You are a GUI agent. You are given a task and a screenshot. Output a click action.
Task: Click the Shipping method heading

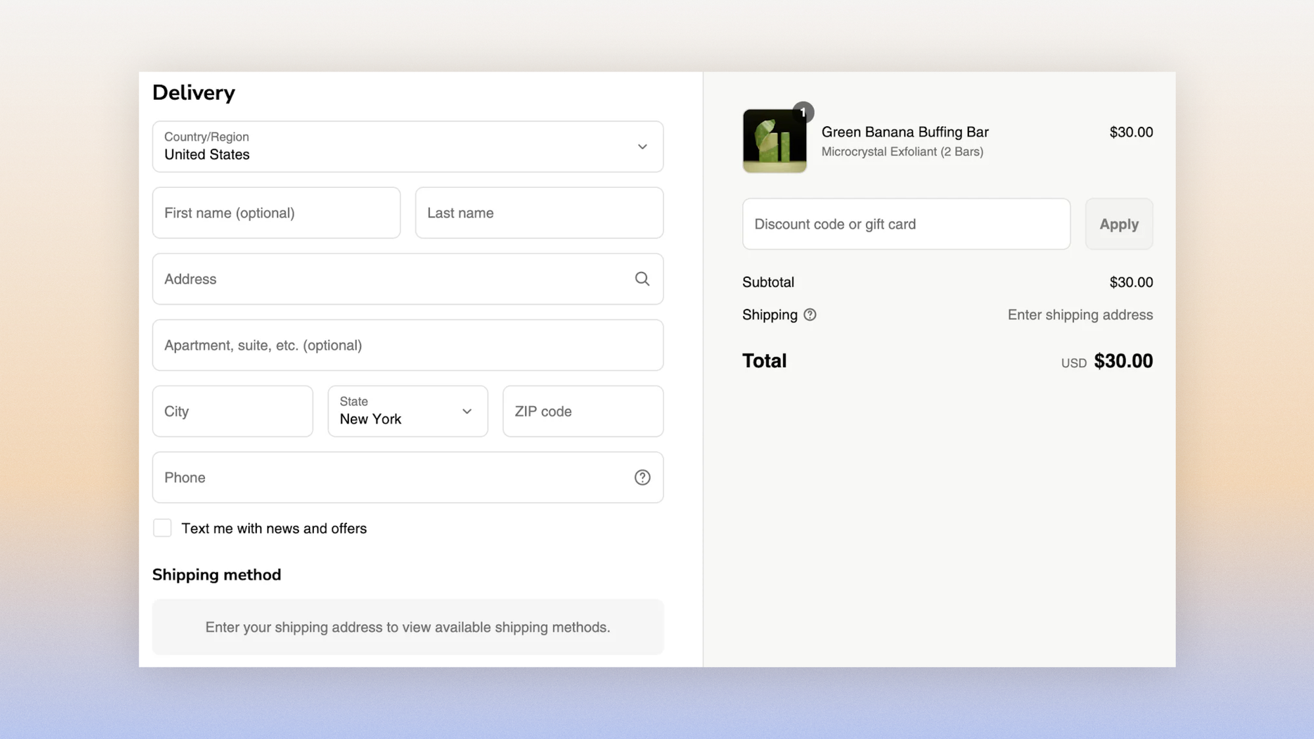coord(217,575)
